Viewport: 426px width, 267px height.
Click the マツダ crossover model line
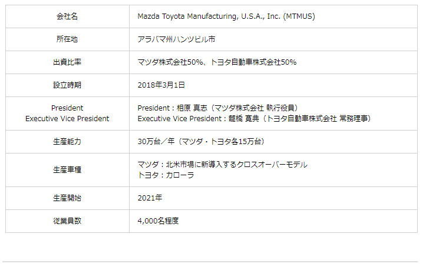point(222,165)
